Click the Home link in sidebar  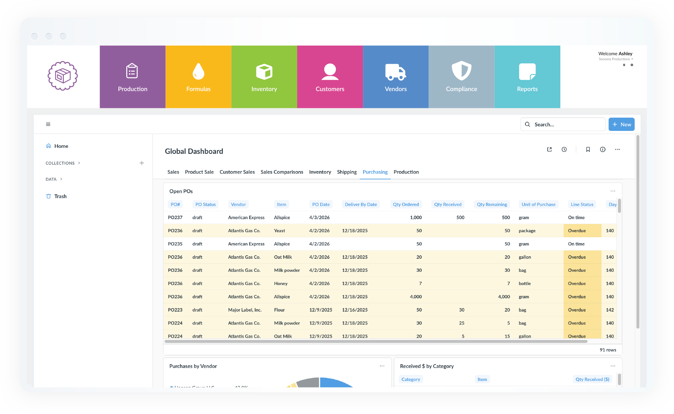coord(61,146)
